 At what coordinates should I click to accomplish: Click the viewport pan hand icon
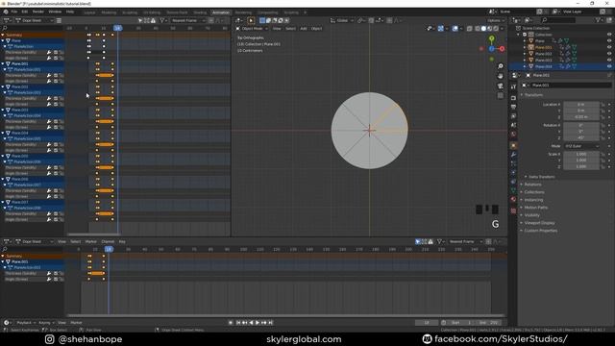click(500, 76)
